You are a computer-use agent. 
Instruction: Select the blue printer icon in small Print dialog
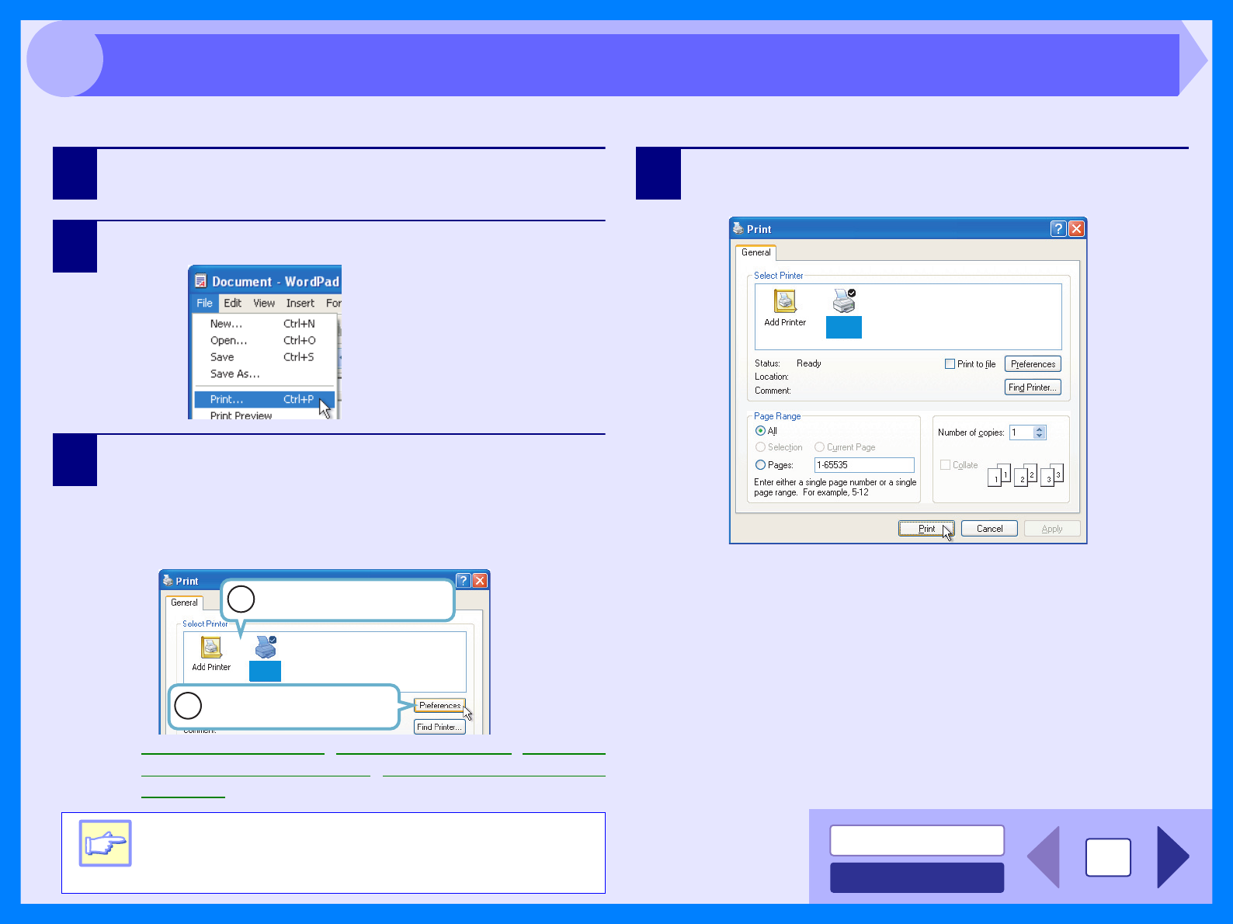[x=266, y=647]
